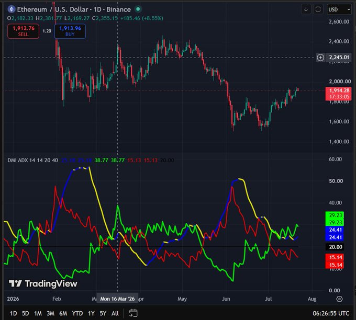Image resolution: width=356 pixels, height=320 pixels.
Task: Select the 6M time range
Action: coord(63,313)
